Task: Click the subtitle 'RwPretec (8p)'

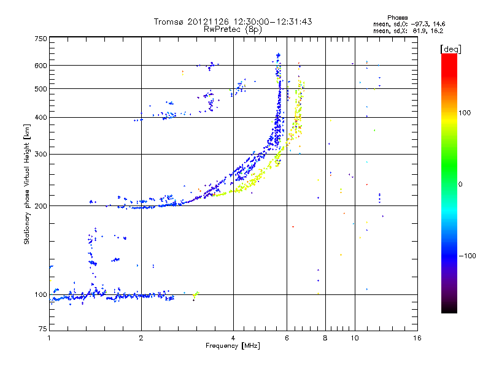Action: tap(233, 29)
